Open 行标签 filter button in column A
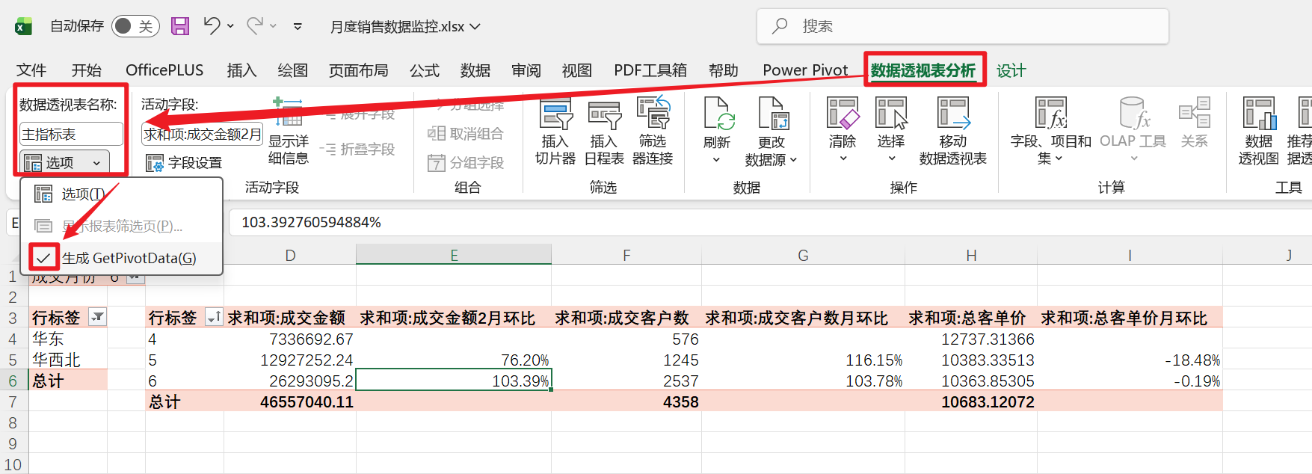 point(97,317)
